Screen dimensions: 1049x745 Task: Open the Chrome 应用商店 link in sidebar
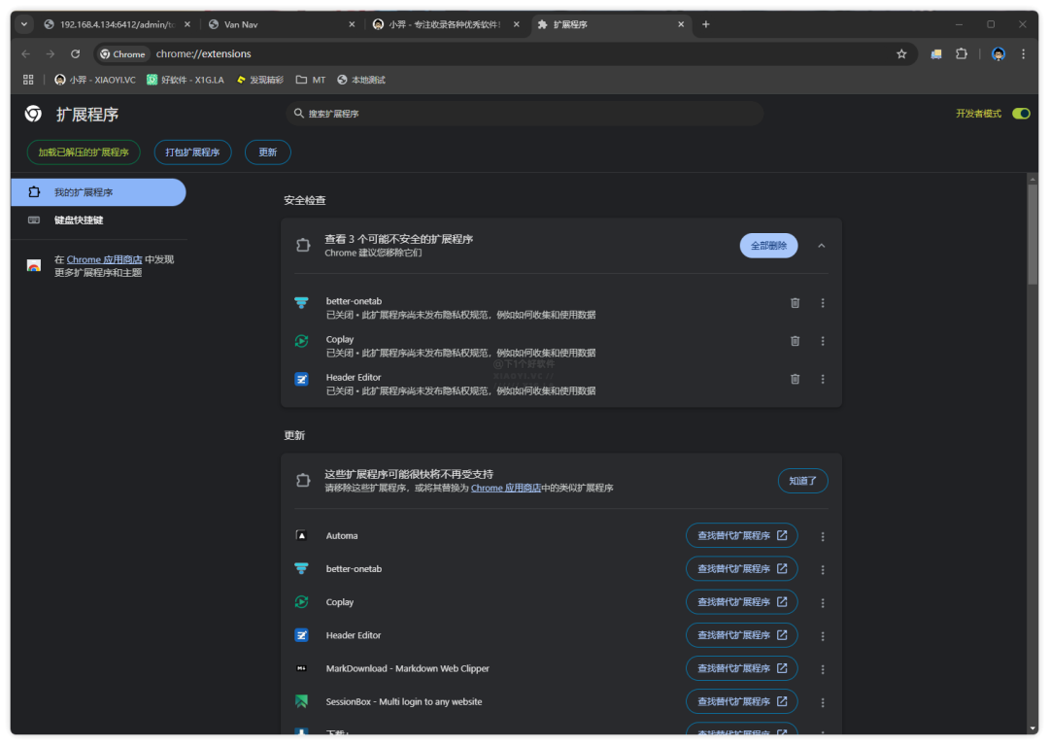[x=104, y=259]
